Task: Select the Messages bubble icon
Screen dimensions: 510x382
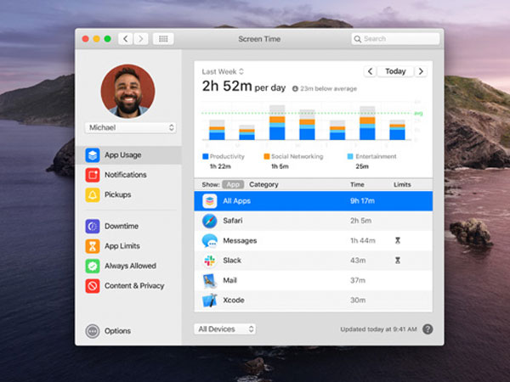Action: 209,241
